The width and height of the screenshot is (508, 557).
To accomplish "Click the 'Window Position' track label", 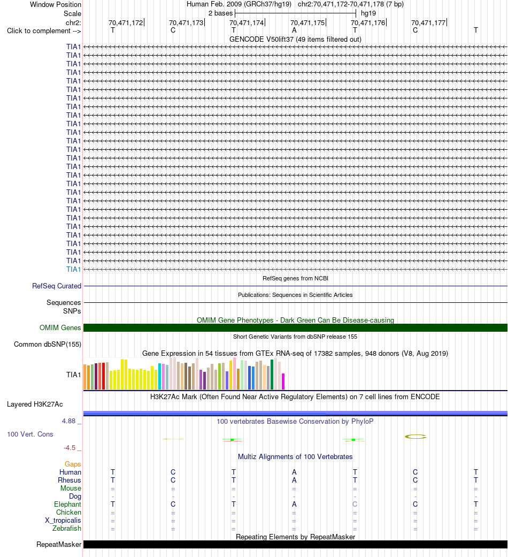I will (56, 5).
